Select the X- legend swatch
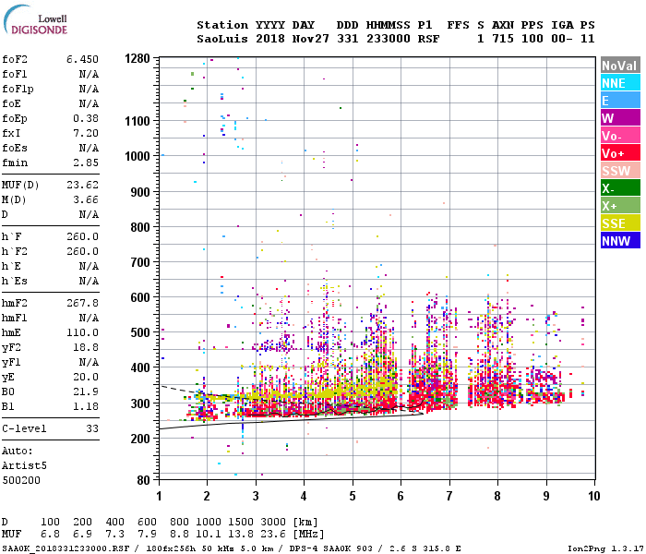Image resolution: width=646 pixels, height=554 pixels. point(620,188)
